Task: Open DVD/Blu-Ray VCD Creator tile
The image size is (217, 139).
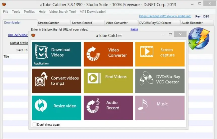Action: (x=160, y=81)
